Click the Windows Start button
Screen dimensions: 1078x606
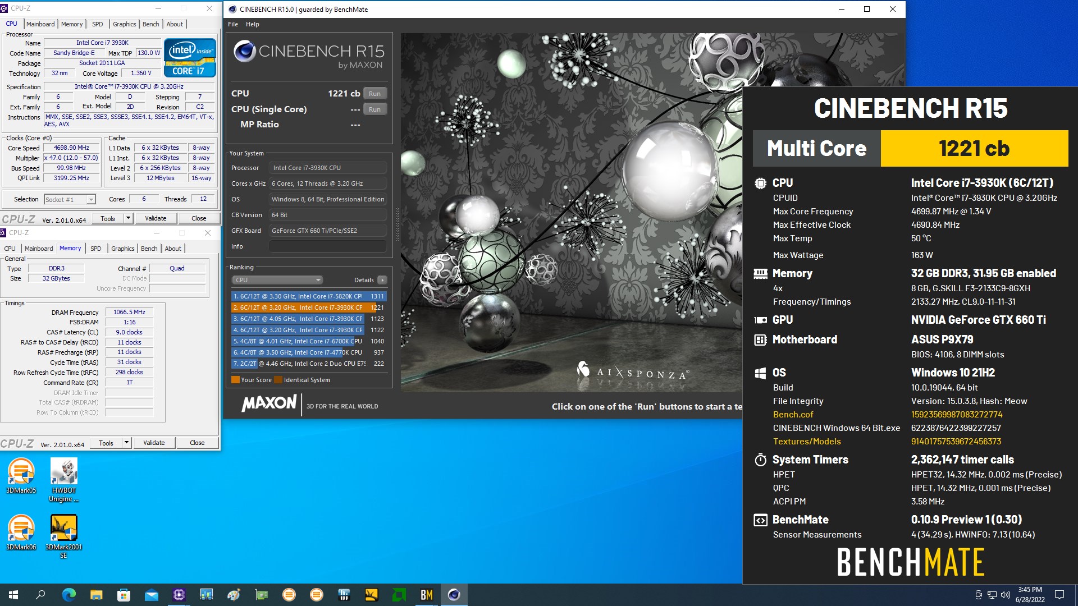[x=13, y=595]
